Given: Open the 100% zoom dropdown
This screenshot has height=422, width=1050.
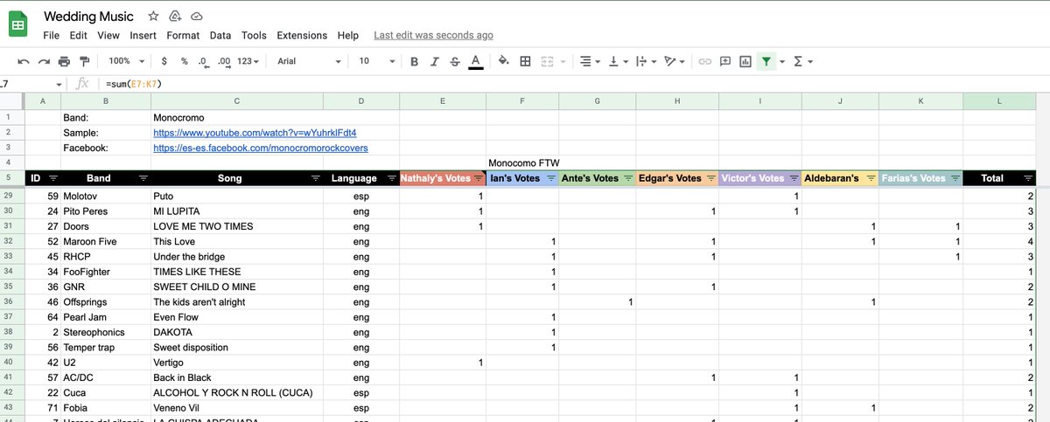Looking at the screenshot, I should pos(125,61).
